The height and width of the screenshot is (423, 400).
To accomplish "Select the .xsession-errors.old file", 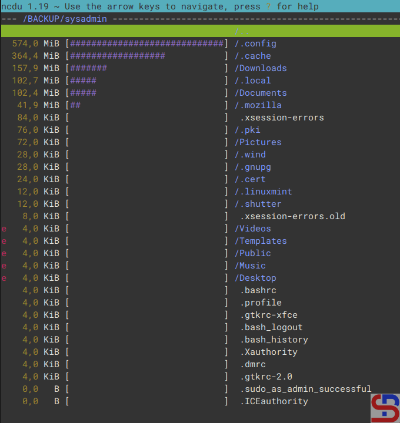I will (292, 216).
